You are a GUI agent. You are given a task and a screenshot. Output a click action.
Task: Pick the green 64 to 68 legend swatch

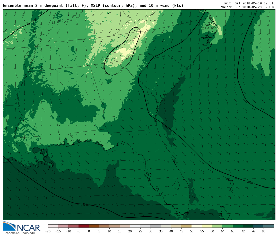pyautogui.click(x=228, y=226)
